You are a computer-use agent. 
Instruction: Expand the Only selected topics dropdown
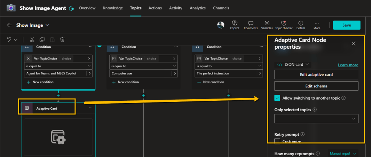[316, 118]
